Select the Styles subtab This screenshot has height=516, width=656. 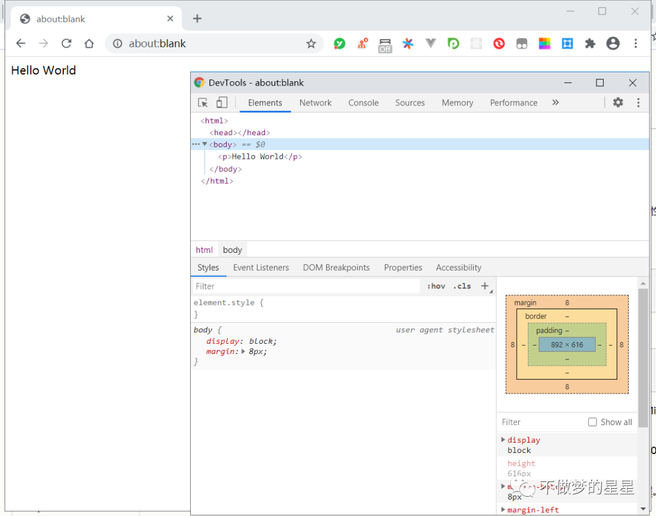208,267
